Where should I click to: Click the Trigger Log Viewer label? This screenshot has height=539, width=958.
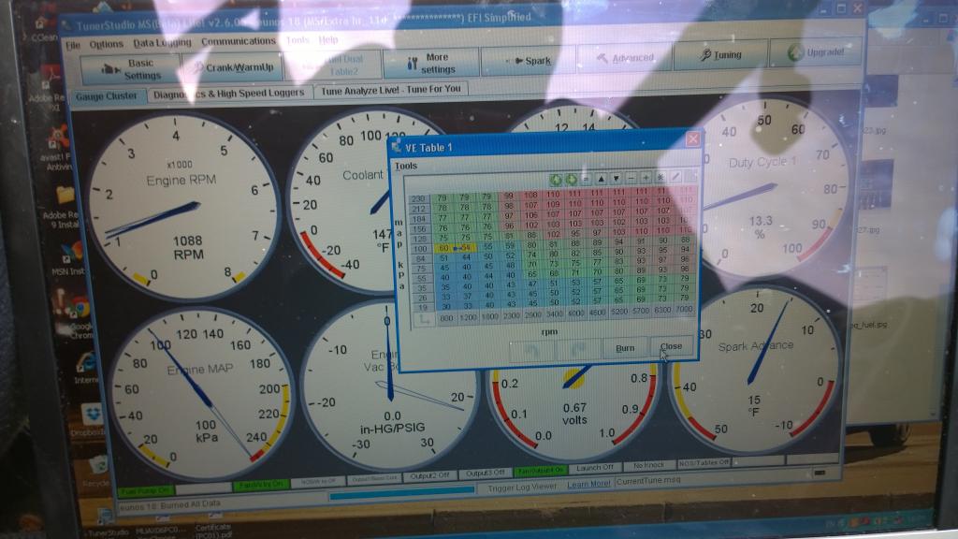click(522, 487)
